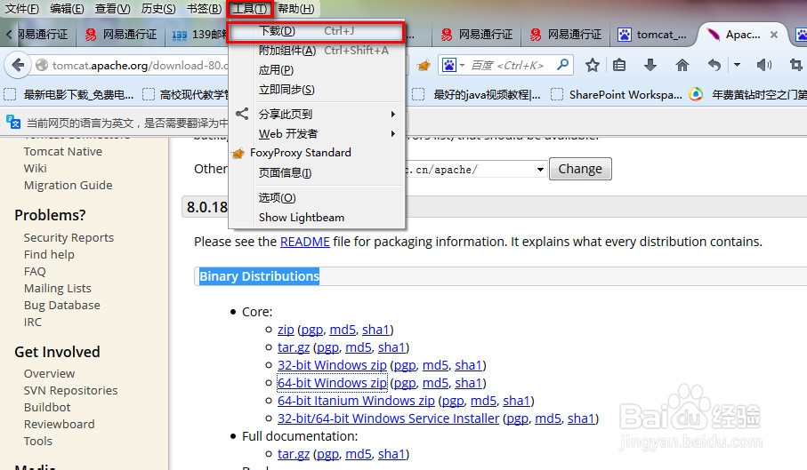Screen dimensions: 807x470
Task: Expand the dropdown beside the undo icon
Action: click(x=737, y=65)
